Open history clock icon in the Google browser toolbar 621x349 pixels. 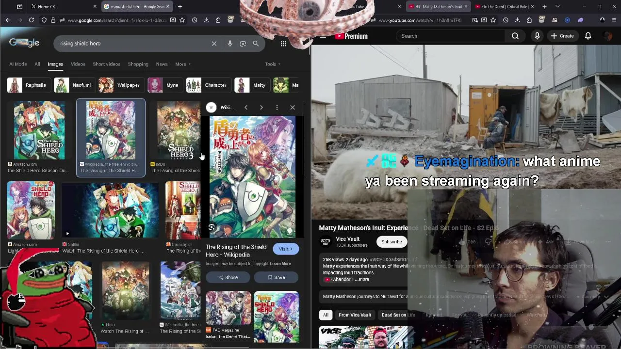195,20
